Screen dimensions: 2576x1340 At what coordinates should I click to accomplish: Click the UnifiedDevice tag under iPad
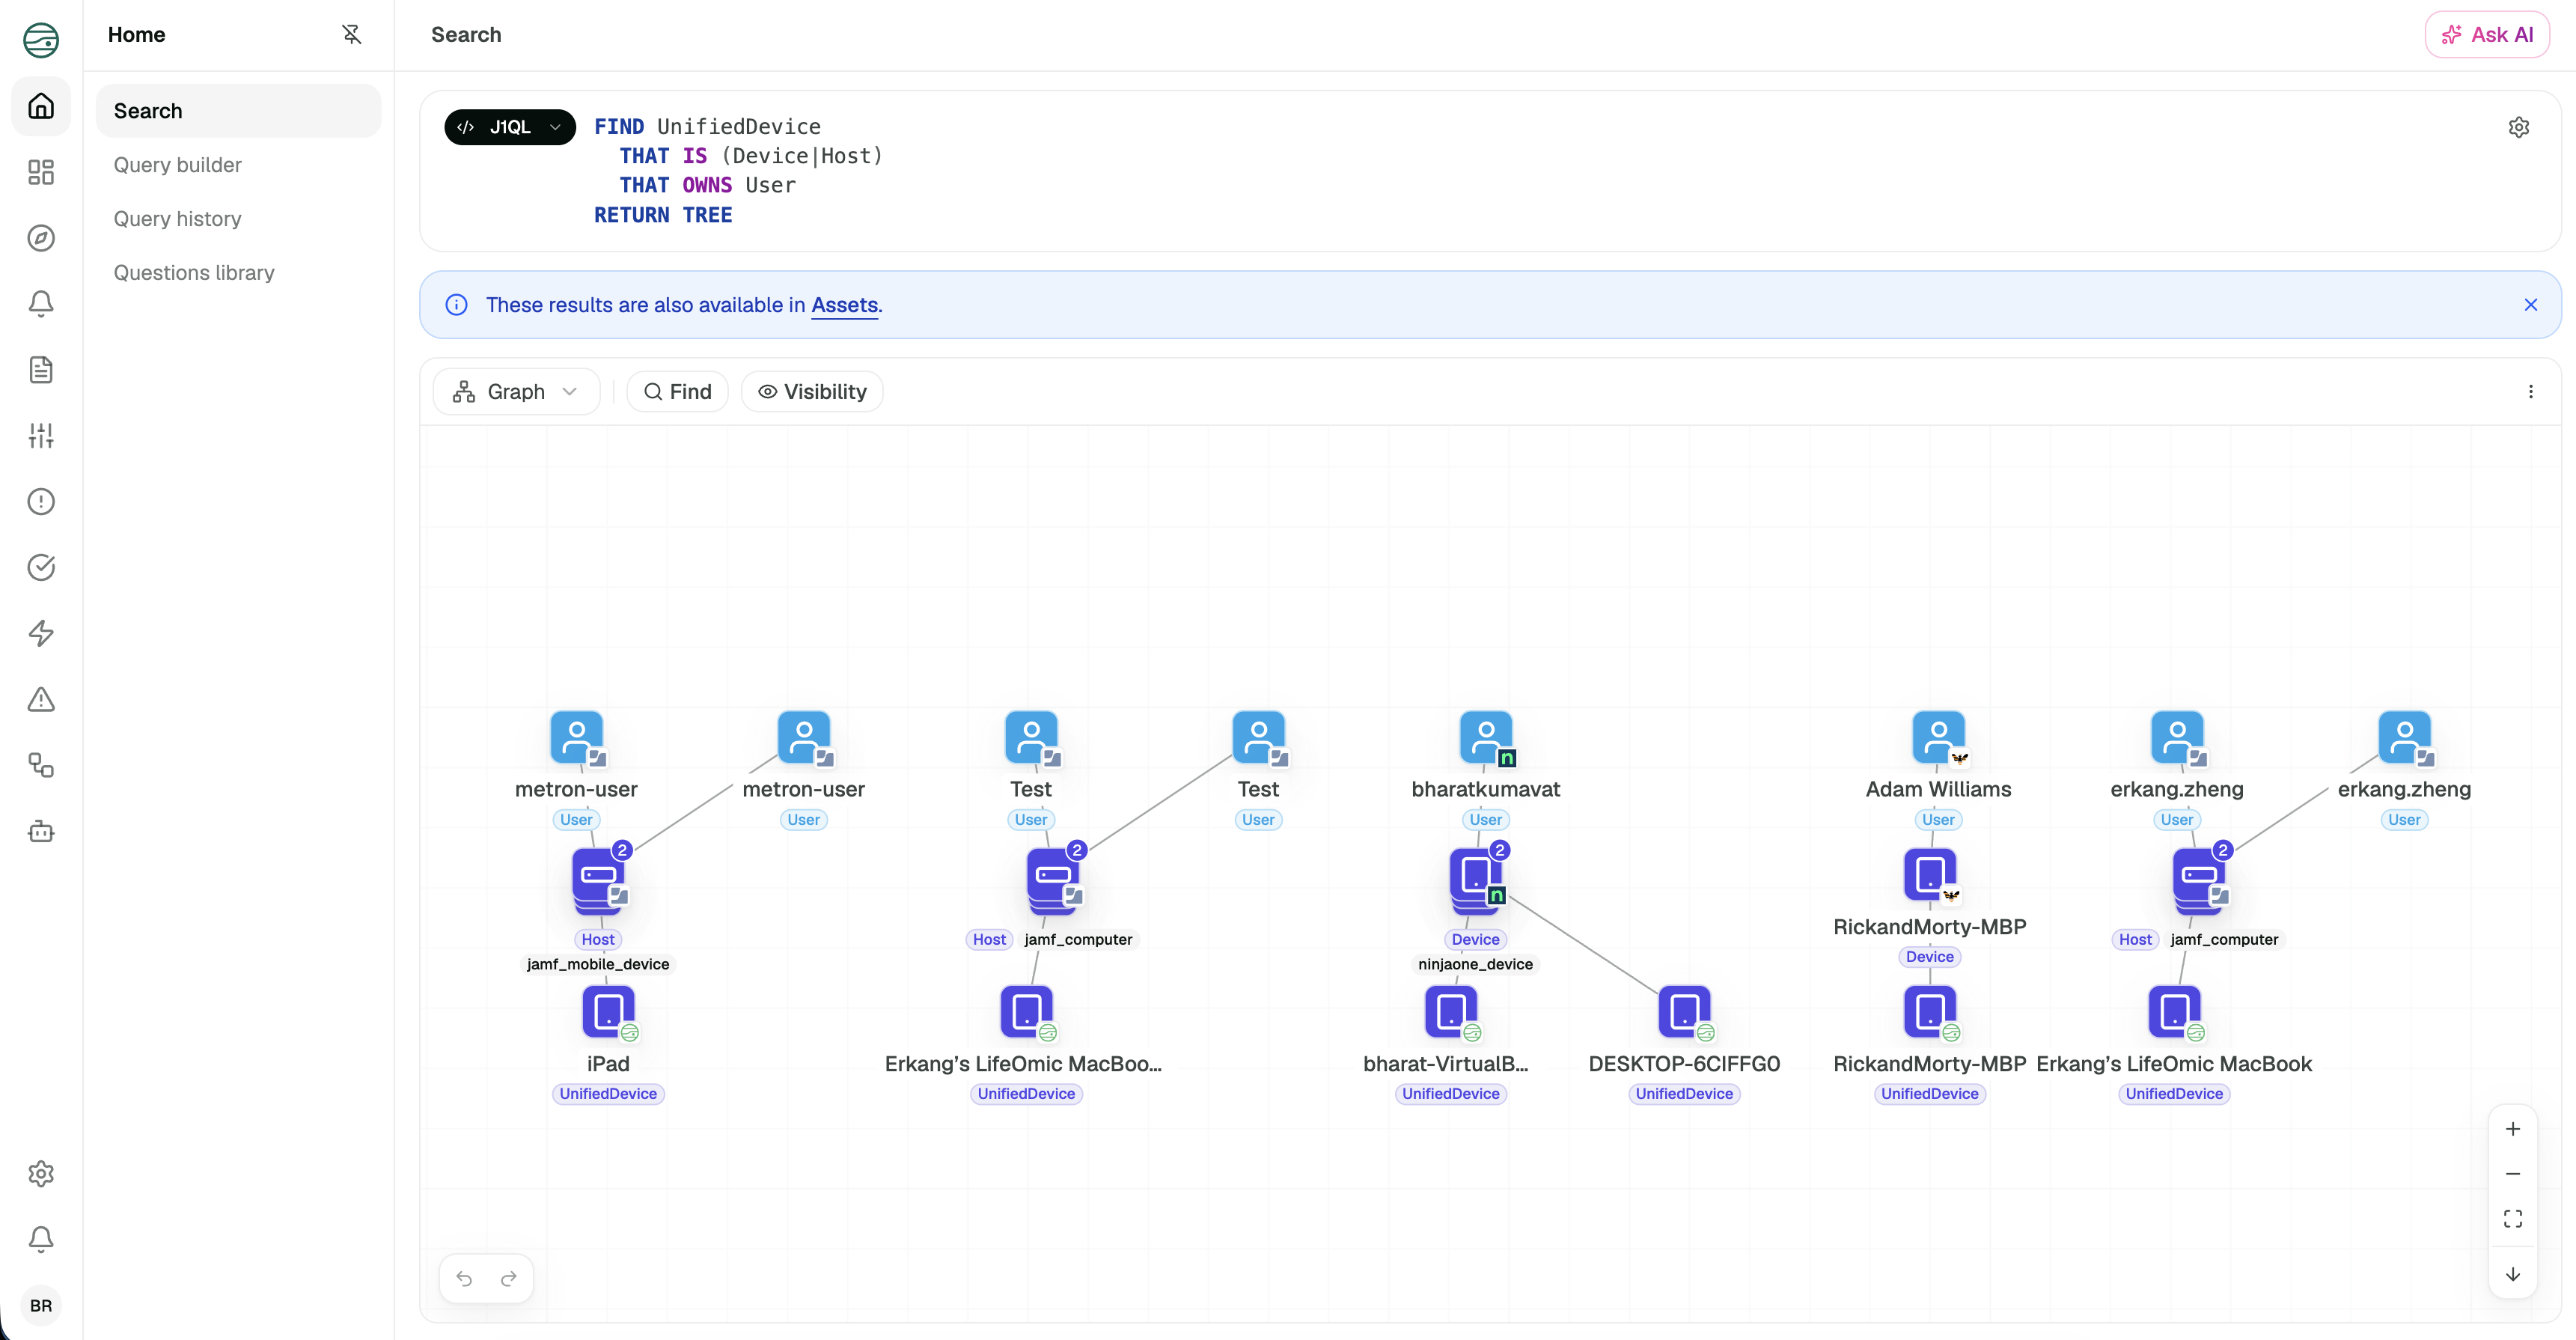pyautogui.click(x=608, y=1094)
